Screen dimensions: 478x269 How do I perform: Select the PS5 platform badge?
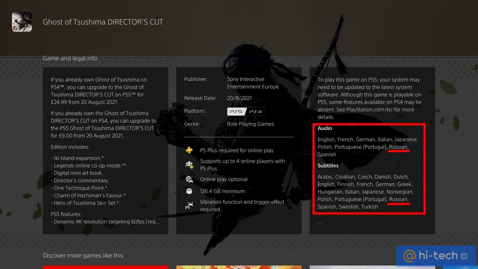(236, 111)
